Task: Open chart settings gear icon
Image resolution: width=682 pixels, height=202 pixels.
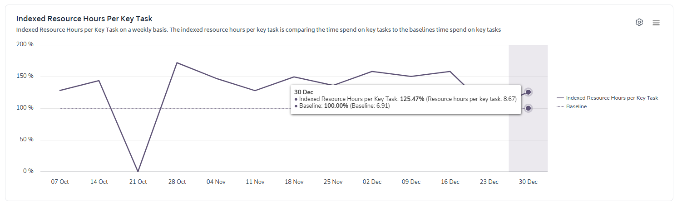Action: (x=639, y=22)
